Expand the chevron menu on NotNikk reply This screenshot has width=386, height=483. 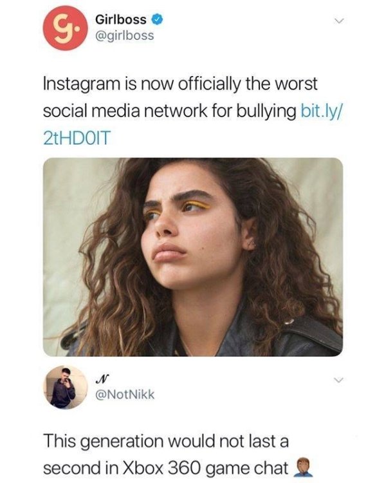[x=338, y=381]
